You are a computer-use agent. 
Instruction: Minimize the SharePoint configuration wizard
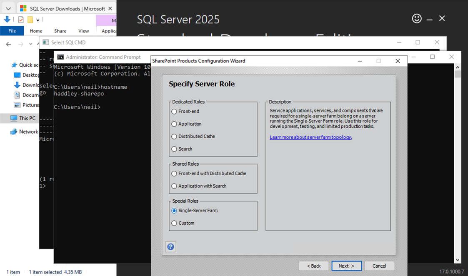click(x=360, y=61)
